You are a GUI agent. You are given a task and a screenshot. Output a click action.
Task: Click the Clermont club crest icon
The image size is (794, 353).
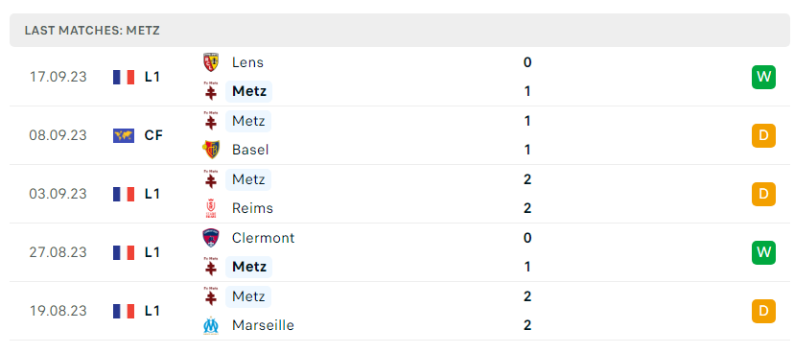coord(211,238)
